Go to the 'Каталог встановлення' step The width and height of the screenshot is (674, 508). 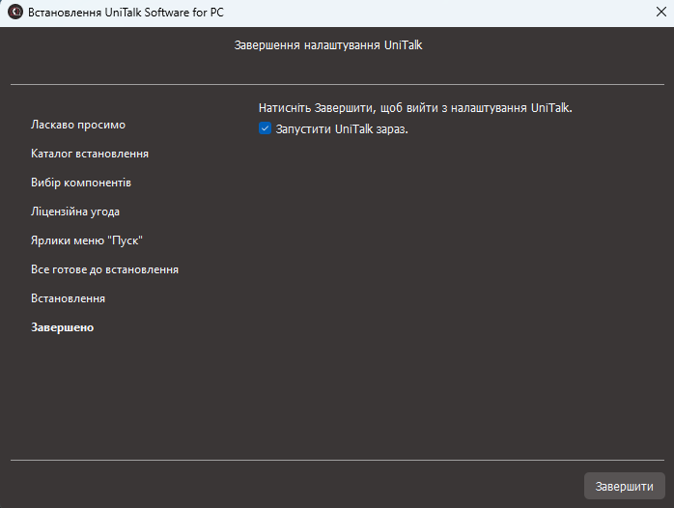(90, 154)
